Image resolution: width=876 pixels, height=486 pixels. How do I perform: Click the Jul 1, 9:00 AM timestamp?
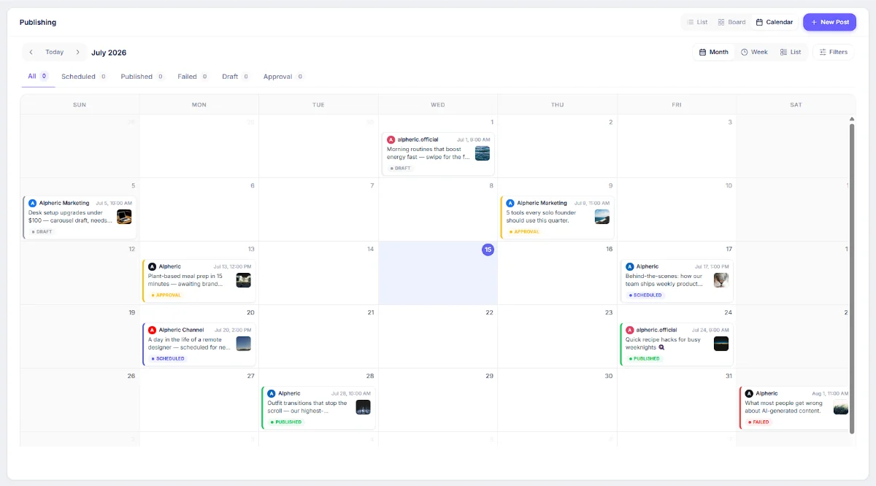pyautogui.click(x=473, y=139)
